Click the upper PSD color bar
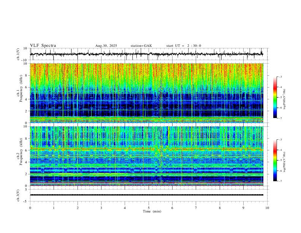The height and width of the screenshot is (233, 301). pyautogui.click(x=275, y=97)
